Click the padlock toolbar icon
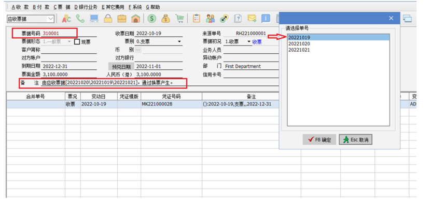The width and height of the screenshot is (446, 199). coord(108,19)
